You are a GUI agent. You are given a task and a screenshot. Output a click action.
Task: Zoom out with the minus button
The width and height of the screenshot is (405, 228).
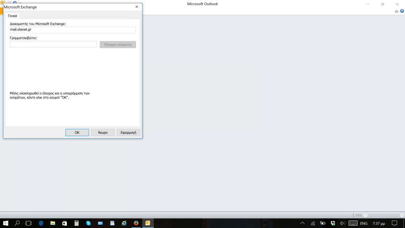pyautogui.click(x=366, y=215)
